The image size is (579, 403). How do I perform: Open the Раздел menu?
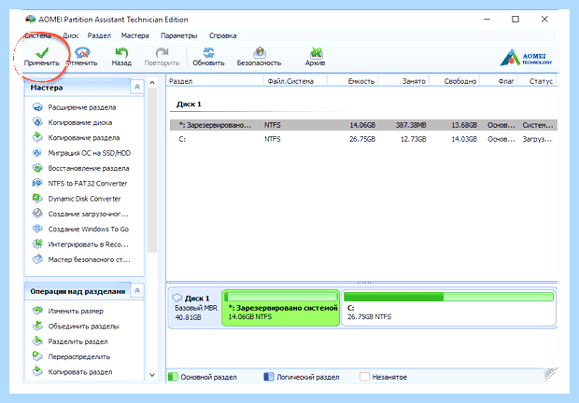coord(99,35)
